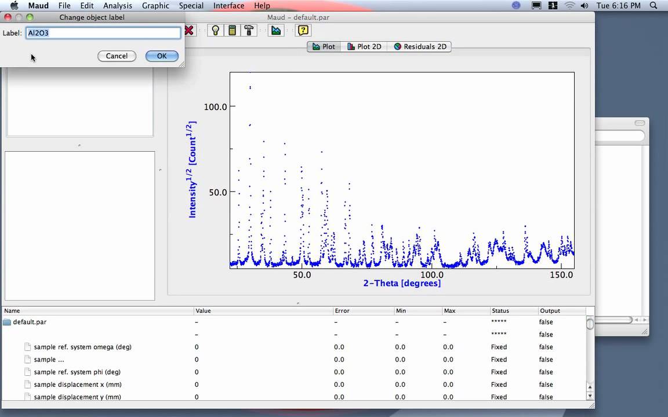Open the Special menu
Viewport: 668px width, 417px height.
[x=191, y=6]
